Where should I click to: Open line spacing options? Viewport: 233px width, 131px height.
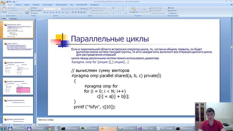click(x=87, y=9)
